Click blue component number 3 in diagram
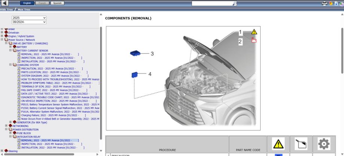The height and width of the screenshot is (156, 344). 136,53
